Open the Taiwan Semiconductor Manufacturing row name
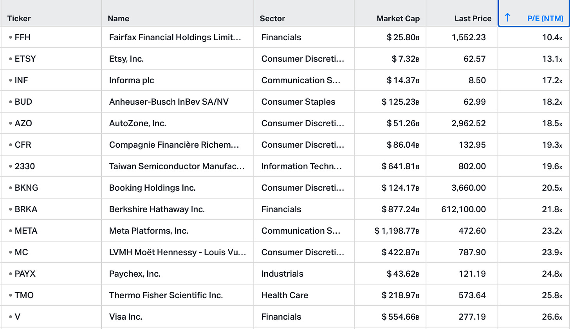This screenshot has width=570, height=329. coord(177,166)
